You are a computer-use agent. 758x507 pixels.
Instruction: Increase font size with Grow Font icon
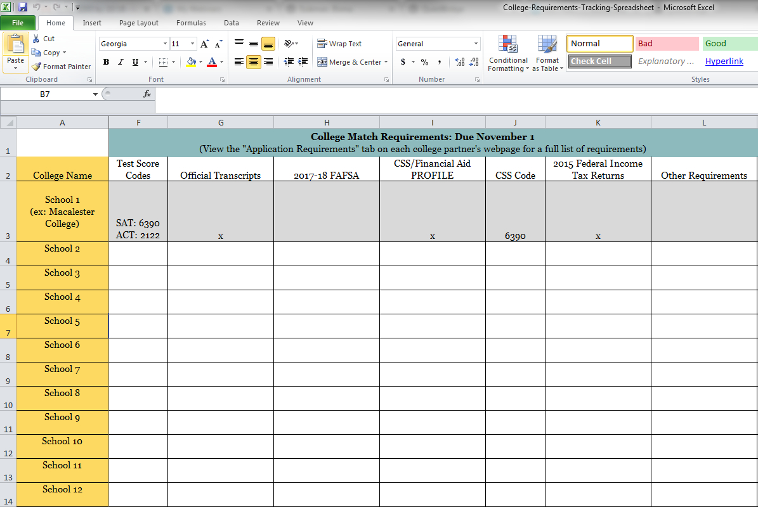(204, 44)
